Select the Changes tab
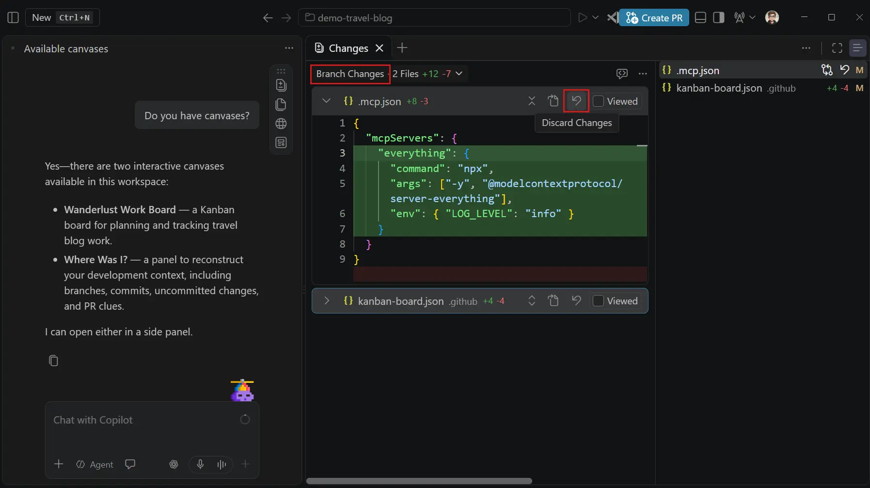 [342, 48]
